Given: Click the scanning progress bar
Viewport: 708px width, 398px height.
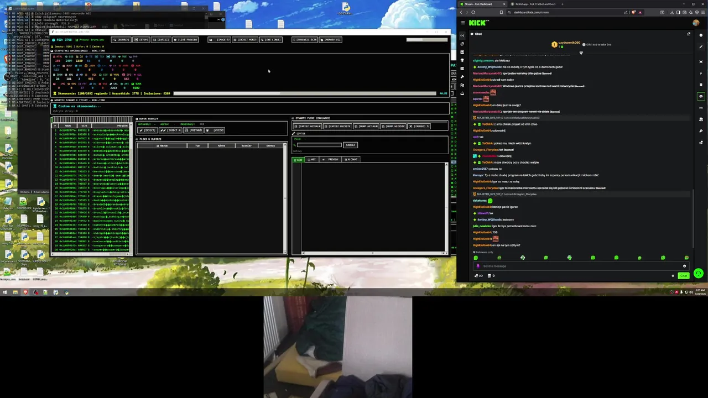Looking at the screenshot, I should [x=305, y=93].
